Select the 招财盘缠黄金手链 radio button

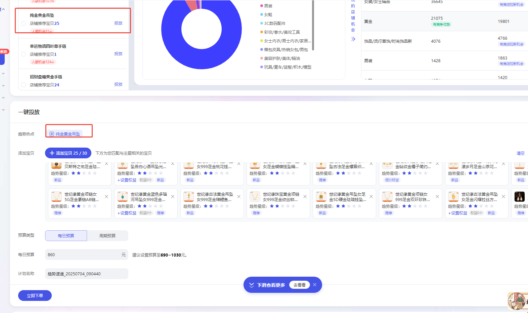coord(24,85)
